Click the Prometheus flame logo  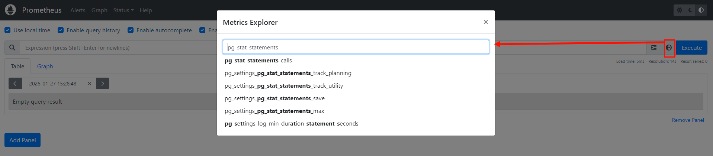pos(10,10)
